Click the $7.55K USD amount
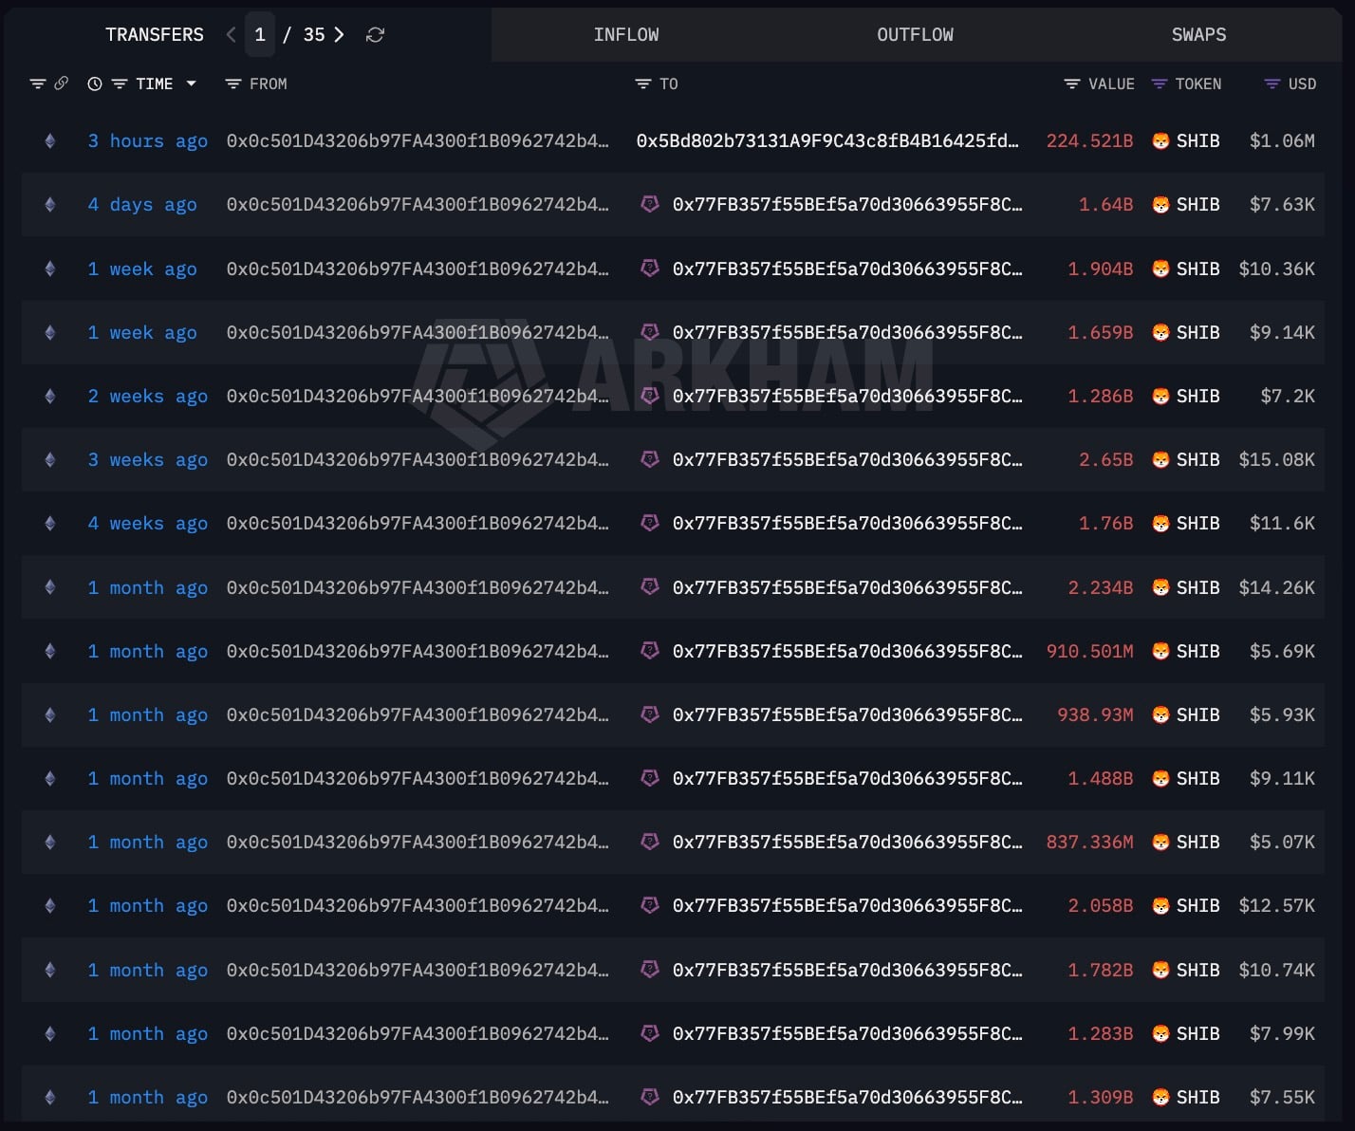 click(x=1282, y=1098)
